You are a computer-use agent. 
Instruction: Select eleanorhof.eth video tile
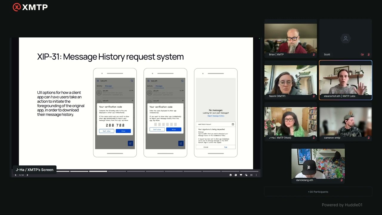(345, 80)
